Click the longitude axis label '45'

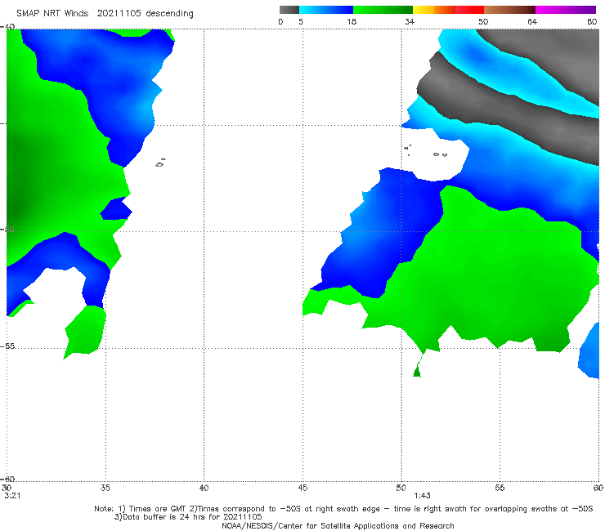pos(302,488)
